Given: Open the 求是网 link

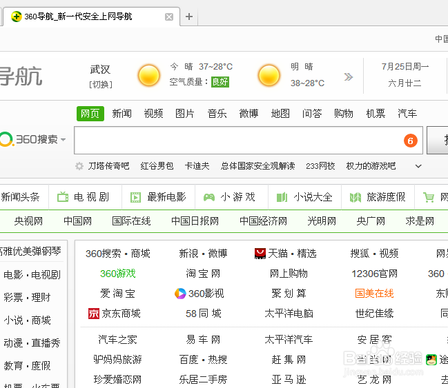Looking at the screenshot, I should [x=420, y=221].
